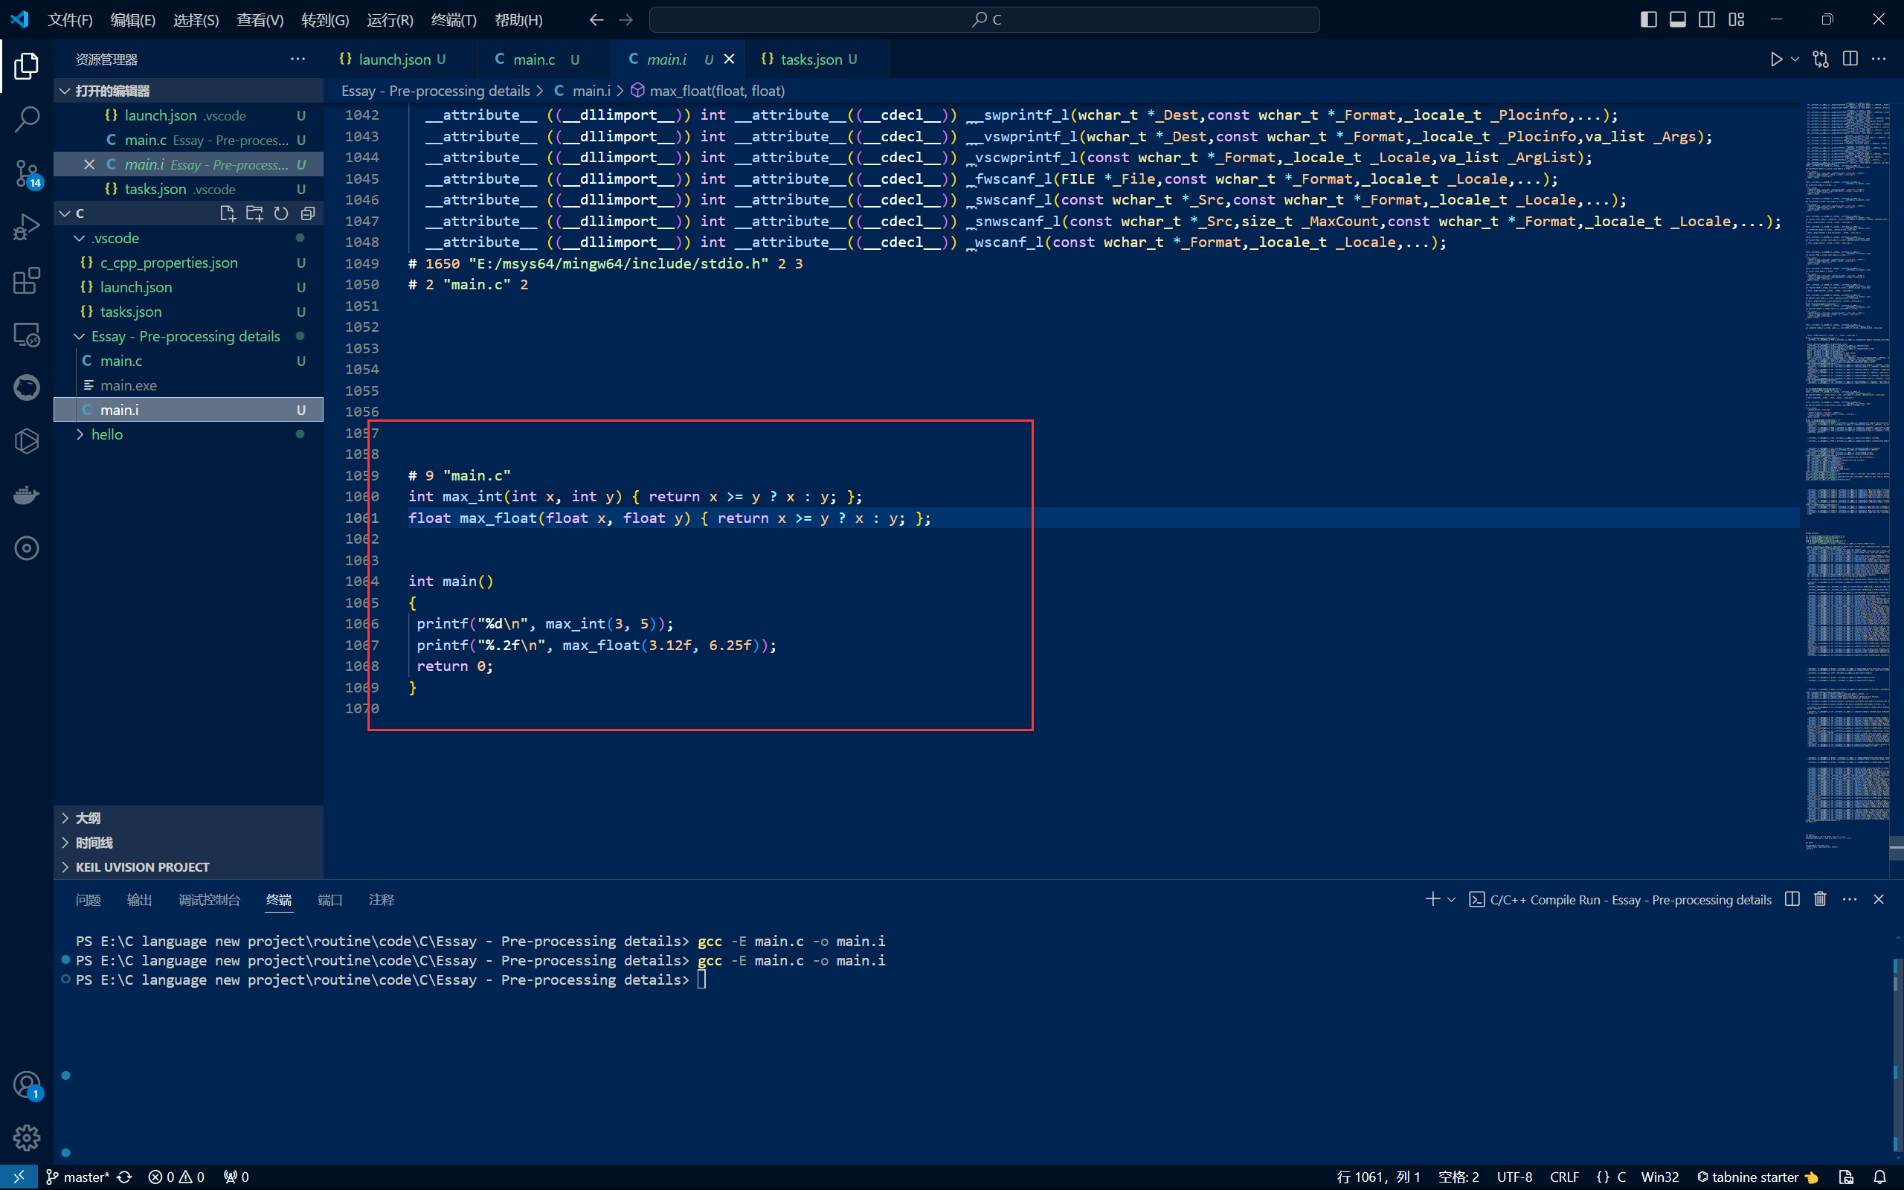This screenshot has width=1904, height=1190.
Task: Create a new folder in C folder
Action: [x=254, y=213]
